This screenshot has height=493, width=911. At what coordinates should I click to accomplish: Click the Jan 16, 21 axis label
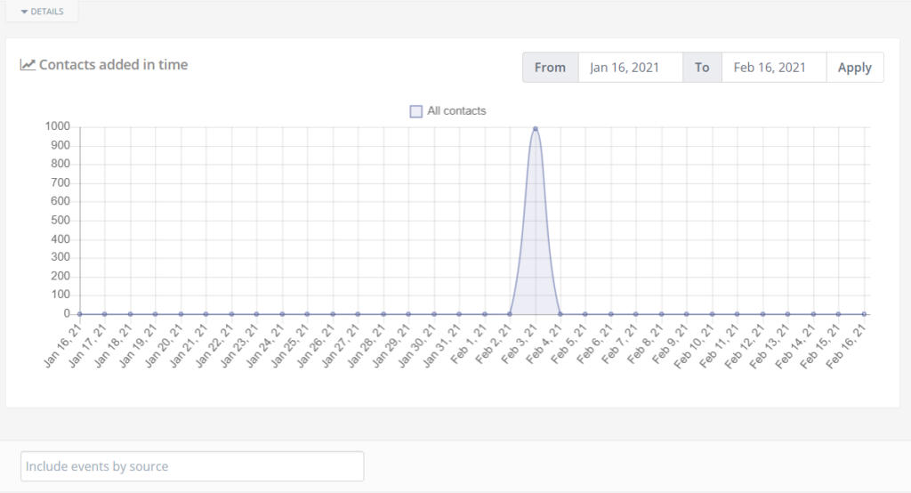point(62,344)
